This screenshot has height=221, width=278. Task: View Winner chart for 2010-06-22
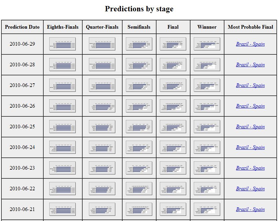[207, 189]
